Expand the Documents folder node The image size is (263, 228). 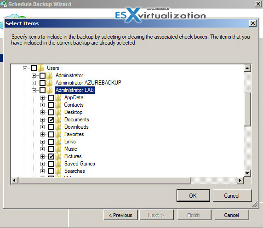(42, 120)
